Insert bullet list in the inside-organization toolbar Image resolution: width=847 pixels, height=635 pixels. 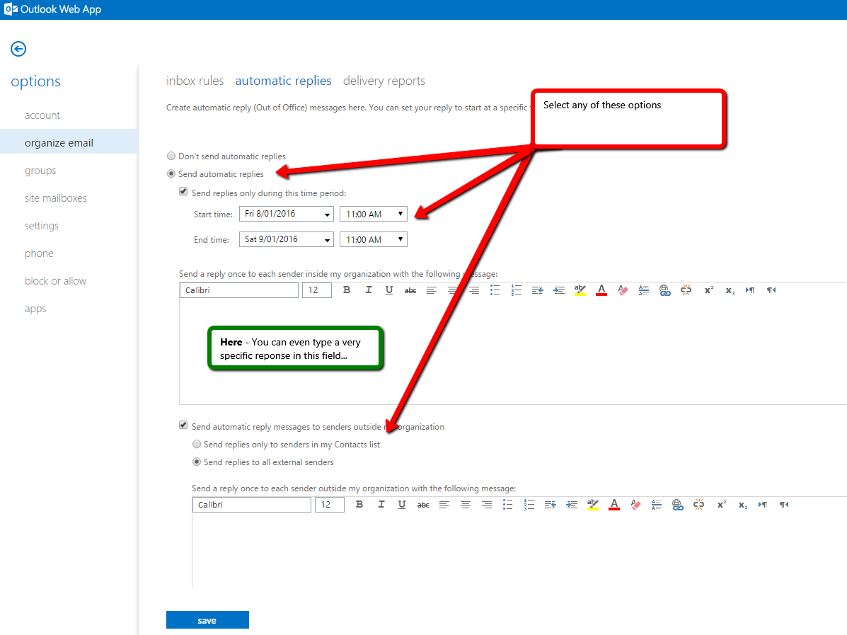click(x=495, y=290)
